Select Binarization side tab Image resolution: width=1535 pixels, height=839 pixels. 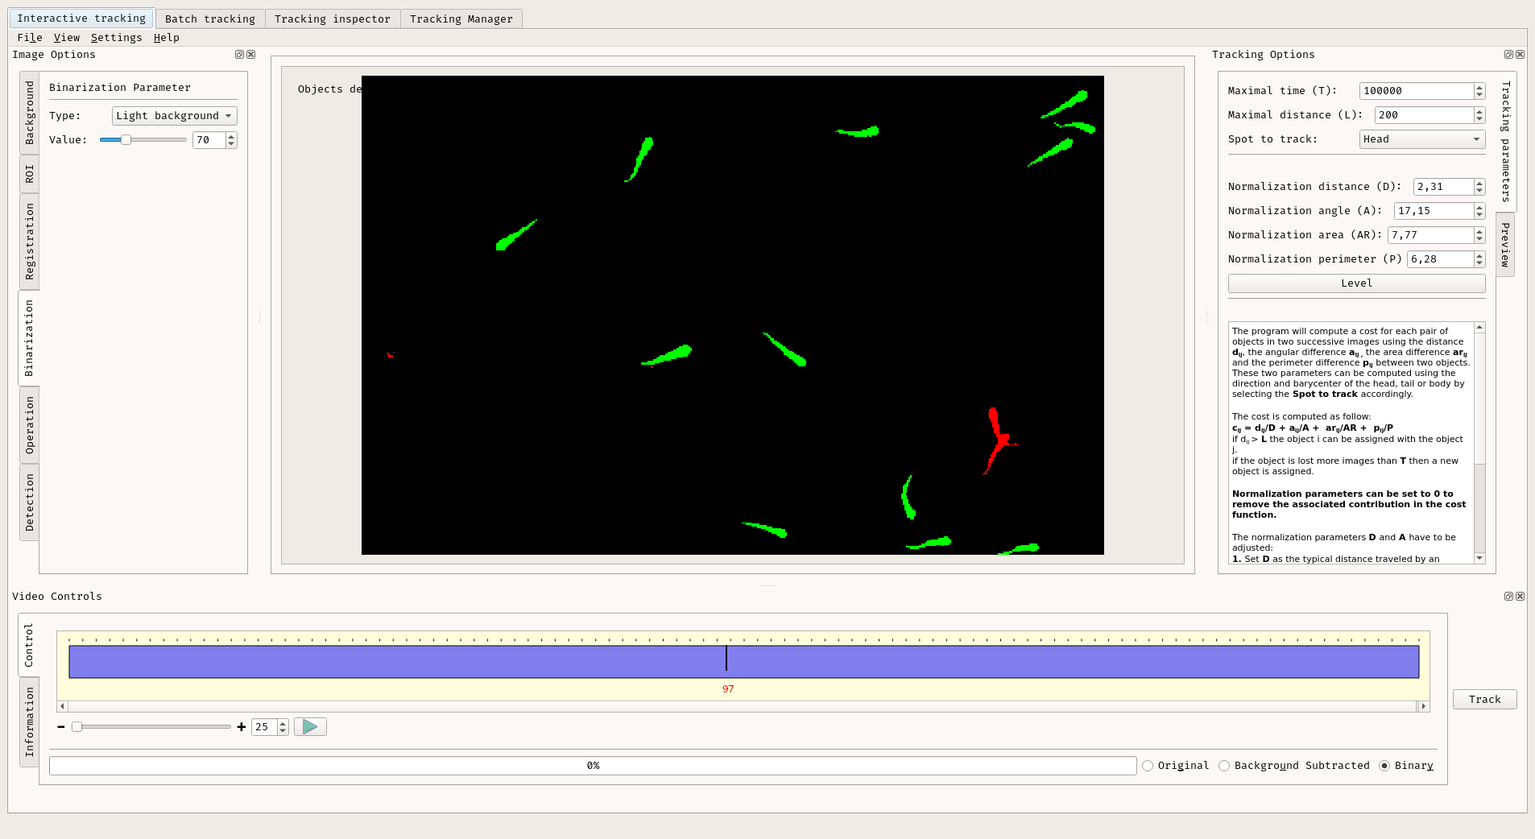pos(30,338)
